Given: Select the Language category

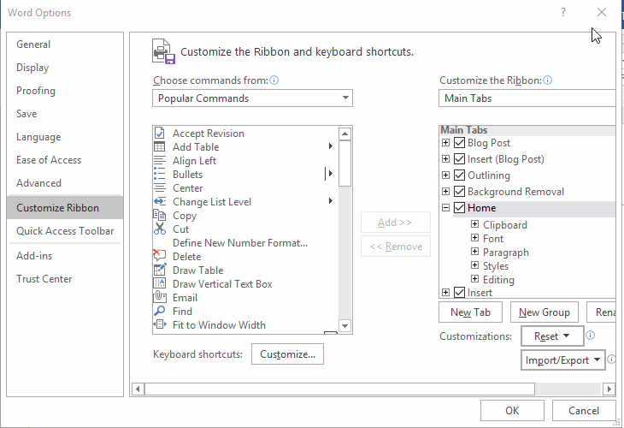Looking at the screenshot, I should click(x=65, y=137).
